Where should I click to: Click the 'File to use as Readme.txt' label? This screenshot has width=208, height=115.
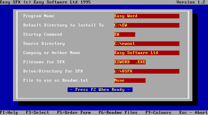point(55,80)
